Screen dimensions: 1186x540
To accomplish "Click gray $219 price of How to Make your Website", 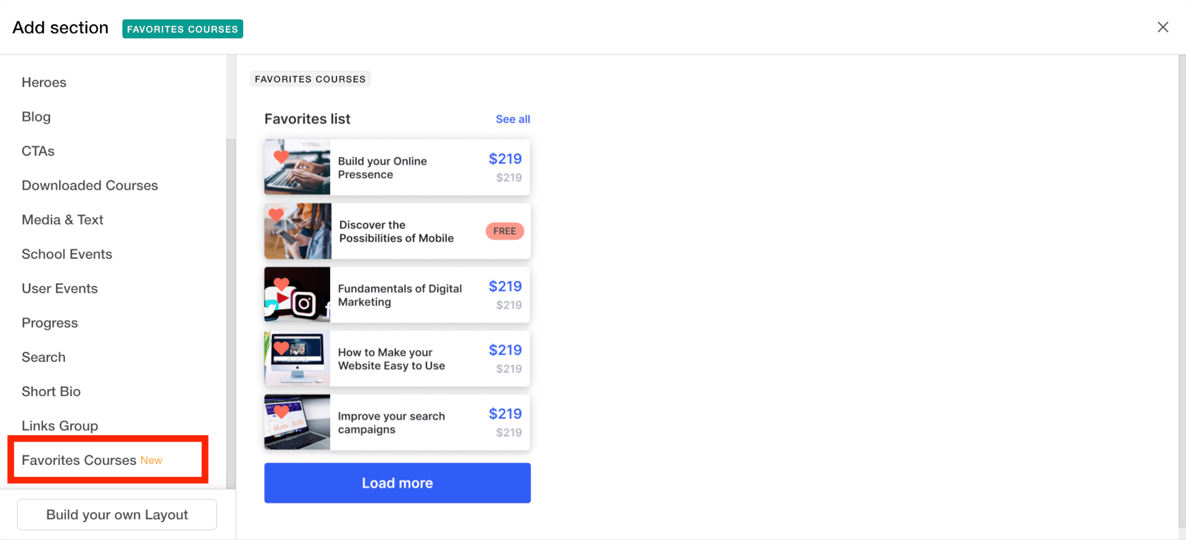I will [508, 369].
